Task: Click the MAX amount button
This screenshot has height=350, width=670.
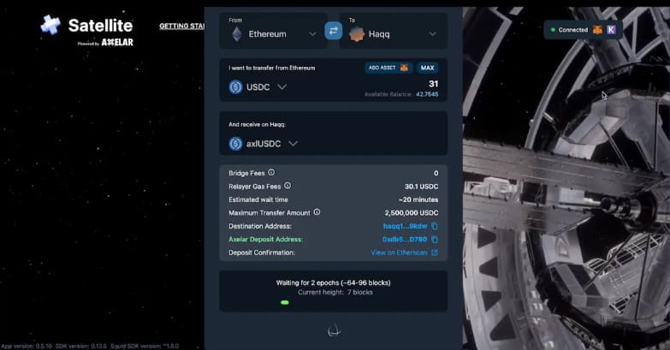Action: [x=427, y=68]
